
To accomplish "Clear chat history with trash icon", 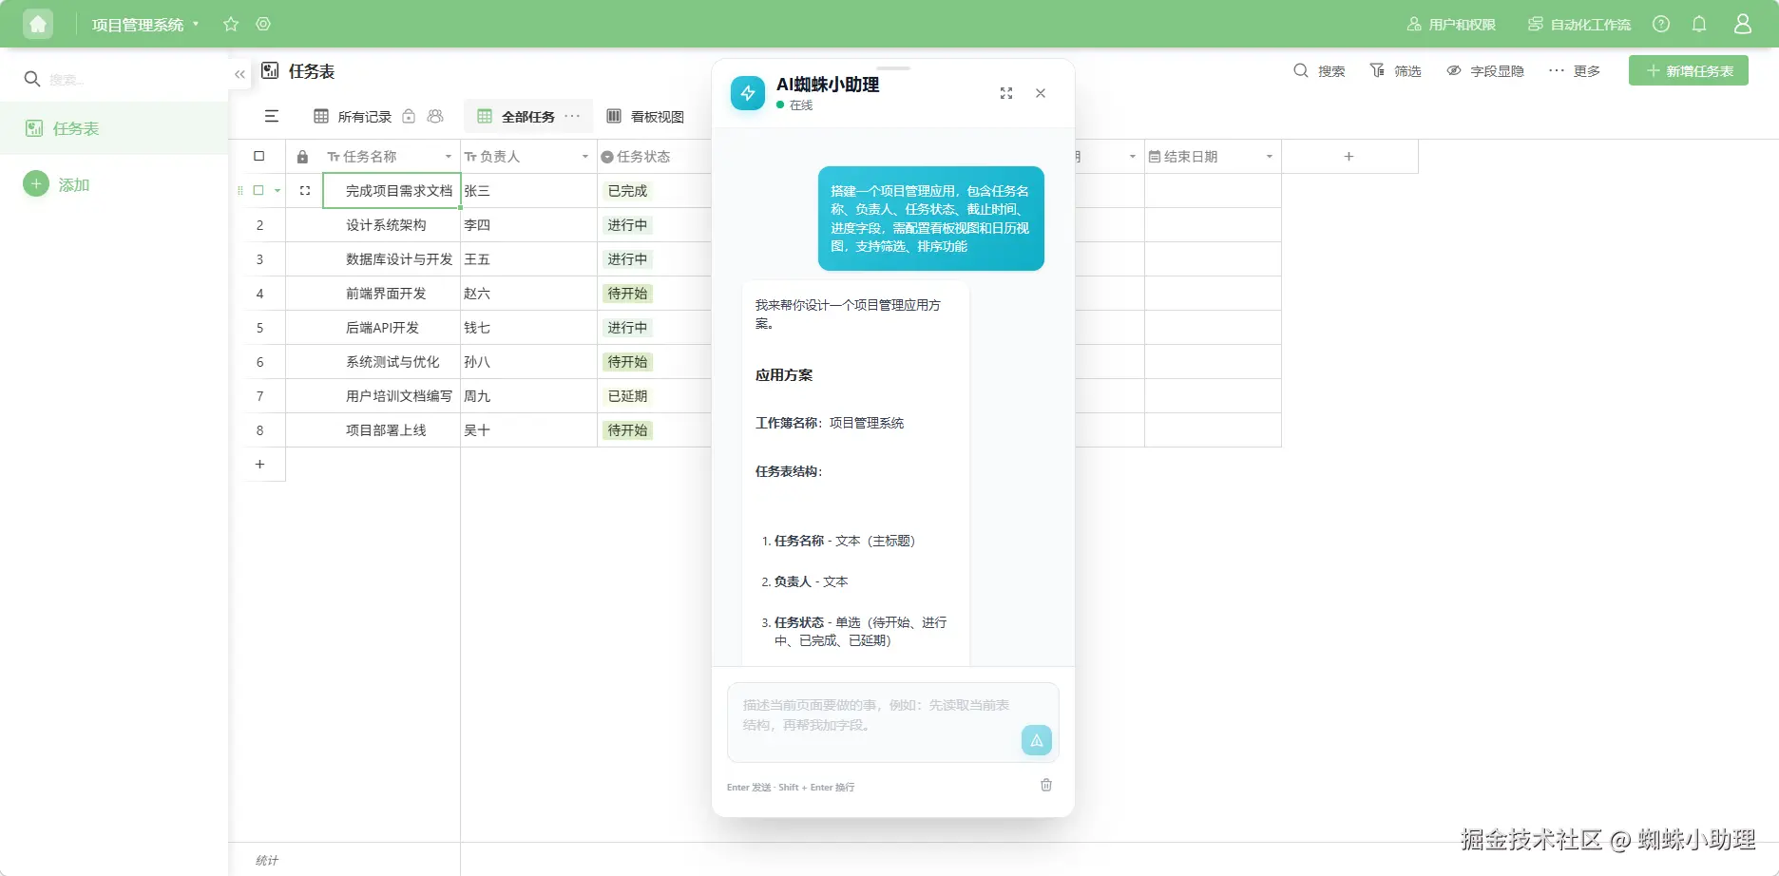I will click(1046, 785).
